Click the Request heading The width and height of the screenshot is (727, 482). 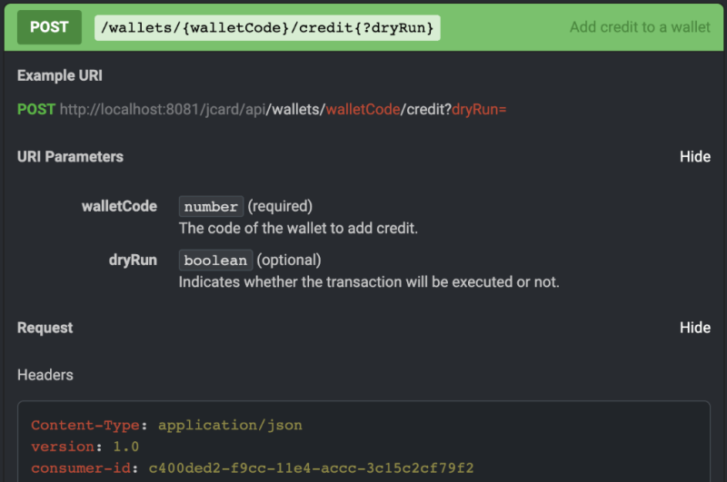pyautogui.click(x=45, y=328)
